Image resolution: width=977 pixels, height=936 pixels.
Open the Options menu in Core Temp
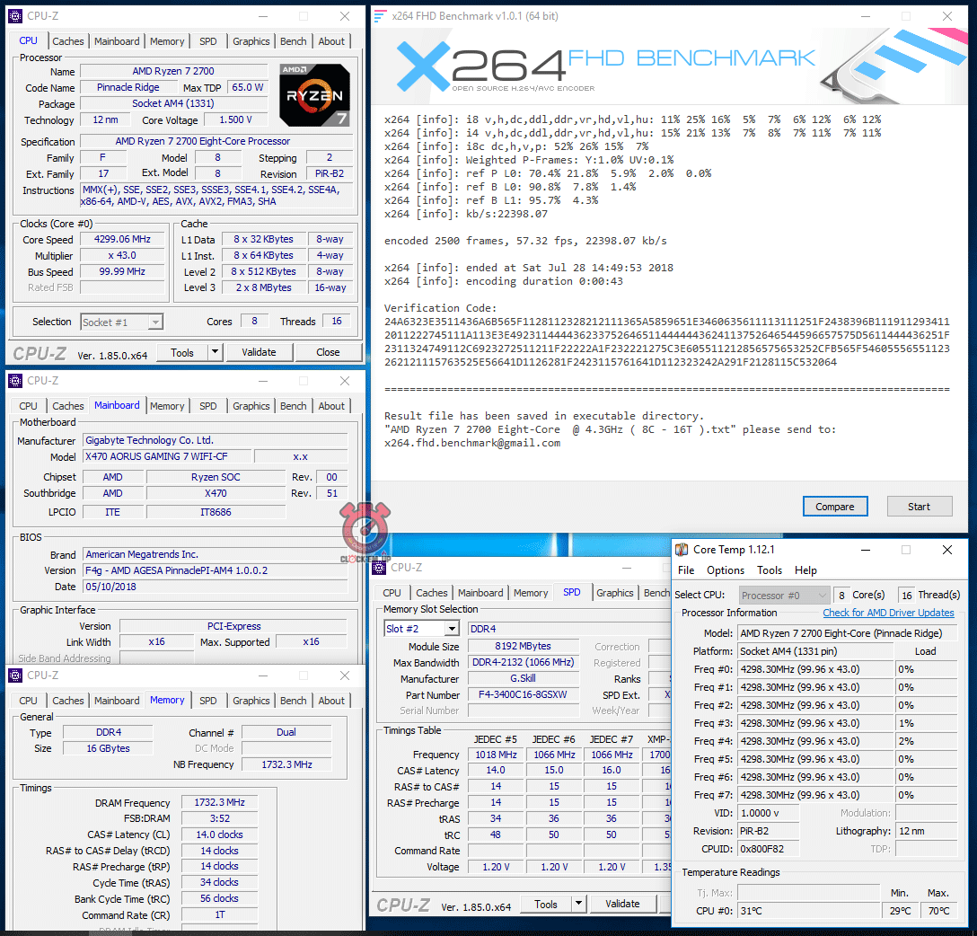click(x=725, y=570)
